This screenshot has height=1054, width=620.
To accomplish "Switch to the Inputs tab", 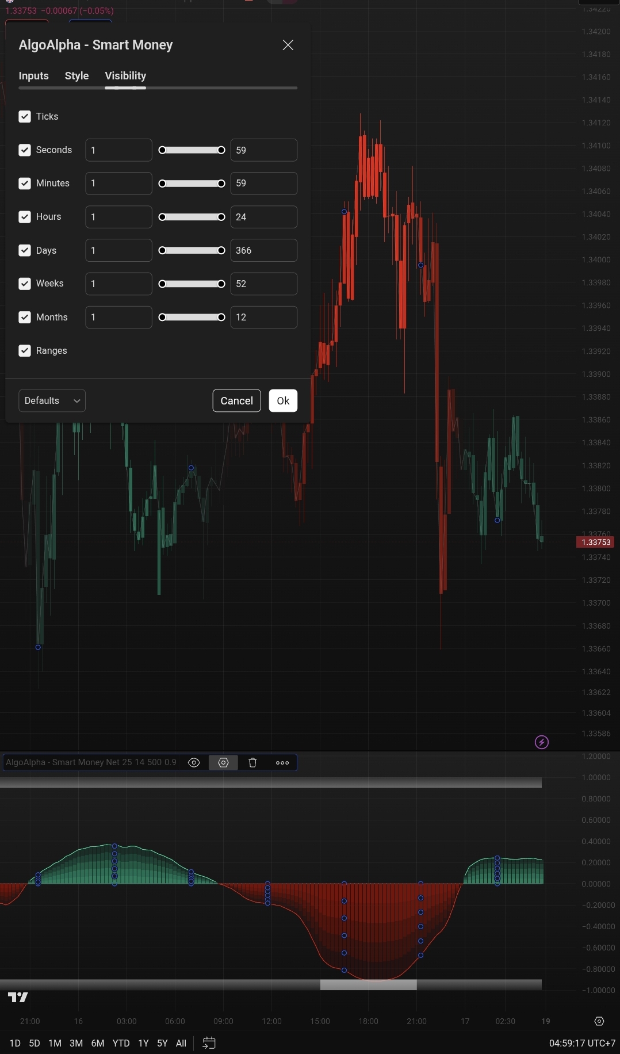I will click(34, 76).
